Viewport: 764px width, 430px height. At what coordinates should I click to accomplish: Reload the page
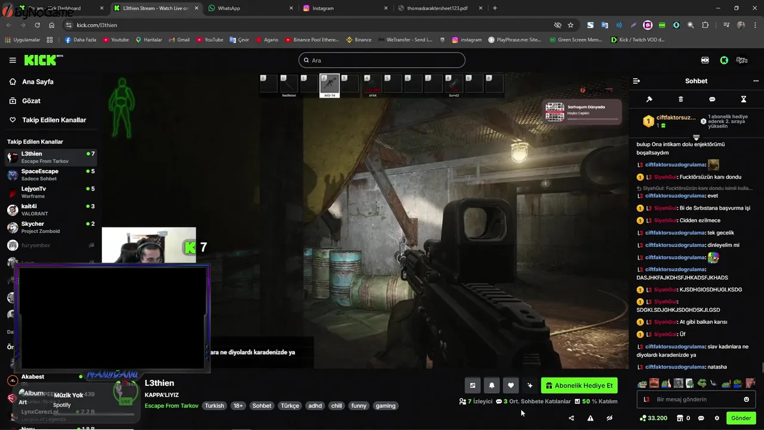38,25
